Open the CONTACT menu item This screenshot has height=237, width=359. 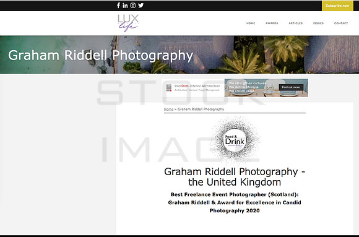pyautogui.click(x=341, y=24)
